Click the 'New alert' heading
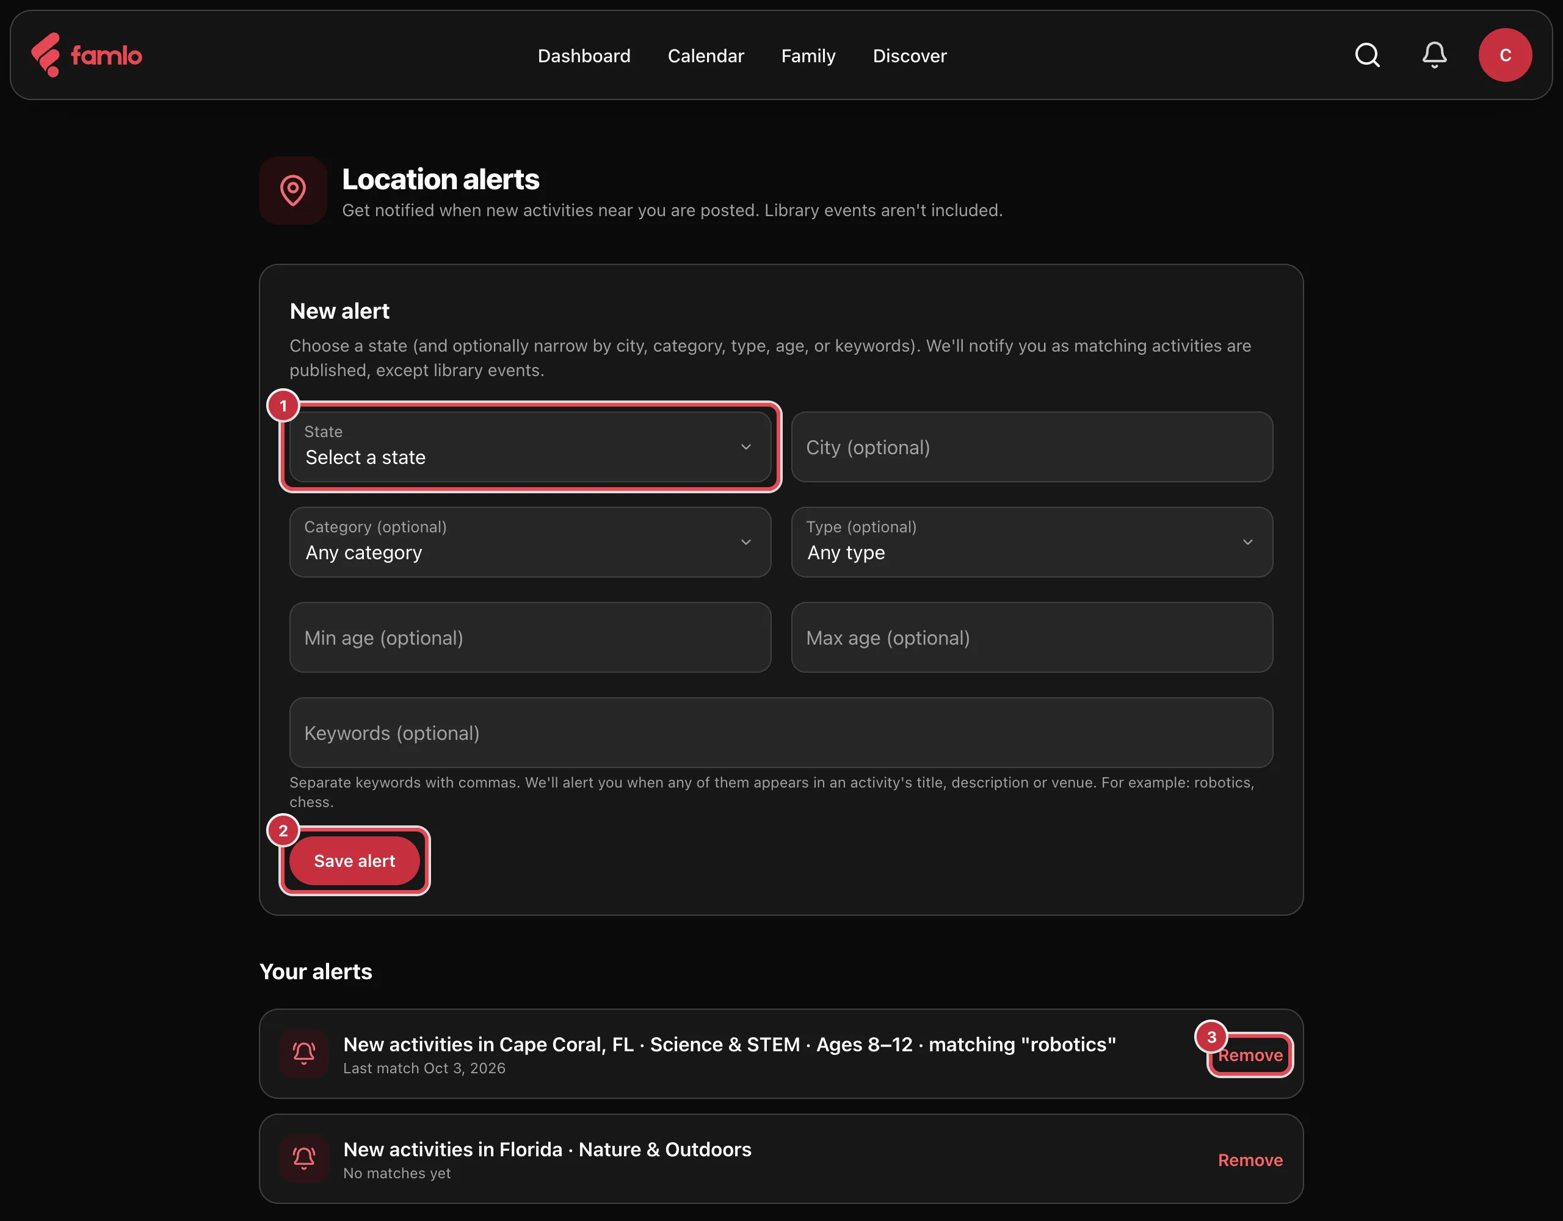Screen dimensions: 1563x1221 [340, 311]
